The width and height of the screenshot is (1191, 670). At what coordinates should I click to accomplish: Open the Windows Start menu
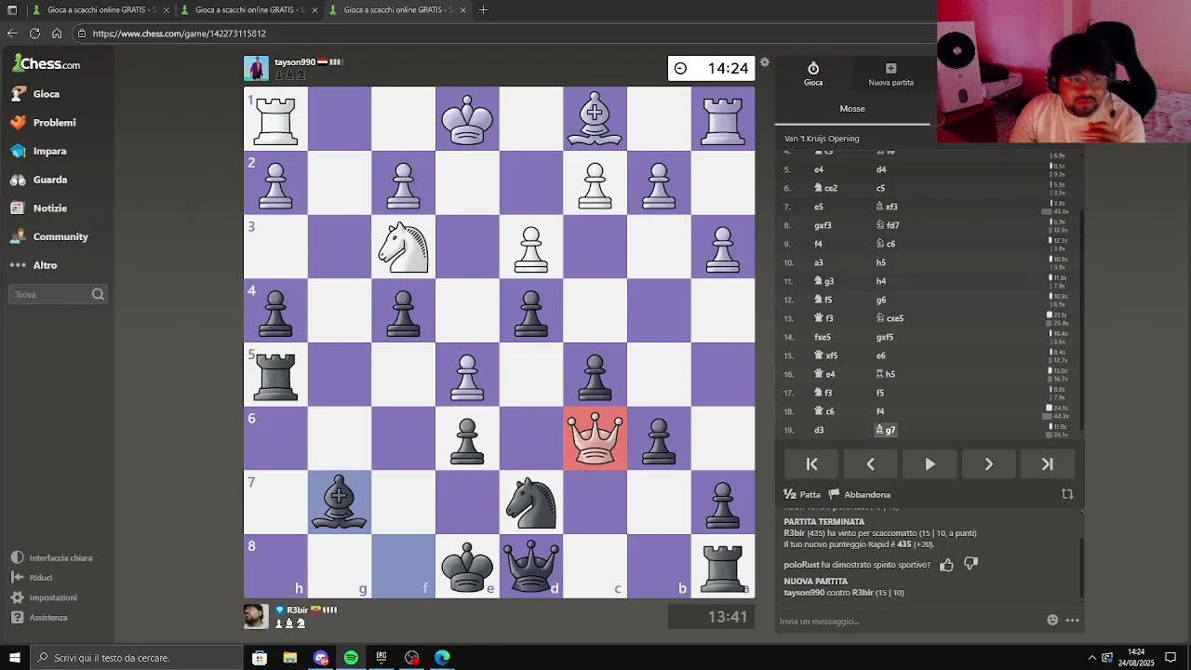click(14, 658)
